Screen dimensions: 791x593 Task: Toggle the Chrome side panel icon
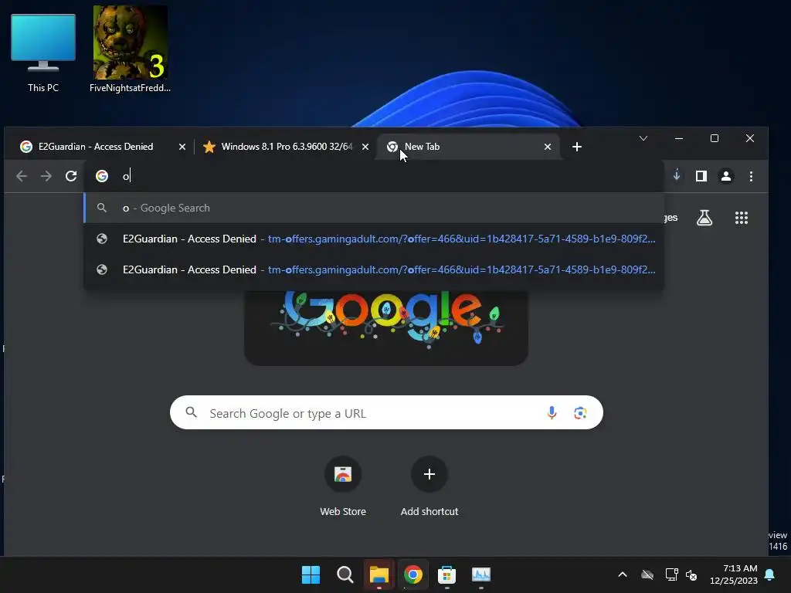tap(701, 176)
